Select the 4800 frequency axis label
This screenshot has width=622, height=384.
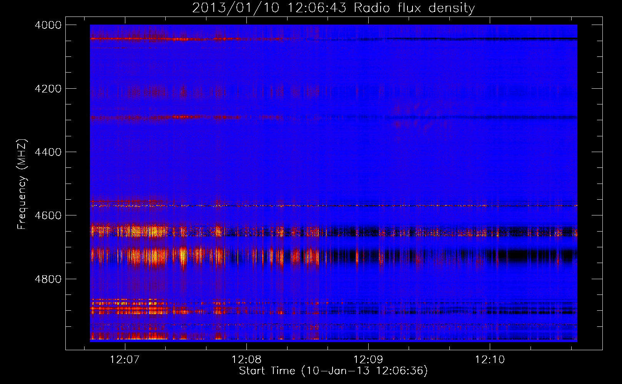pos(48,279)
